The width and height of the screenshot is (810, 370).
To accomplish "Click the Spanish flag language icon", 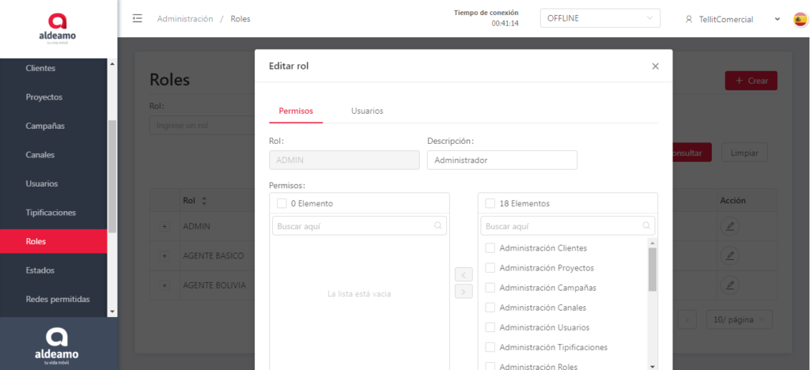I will (800, 19).
